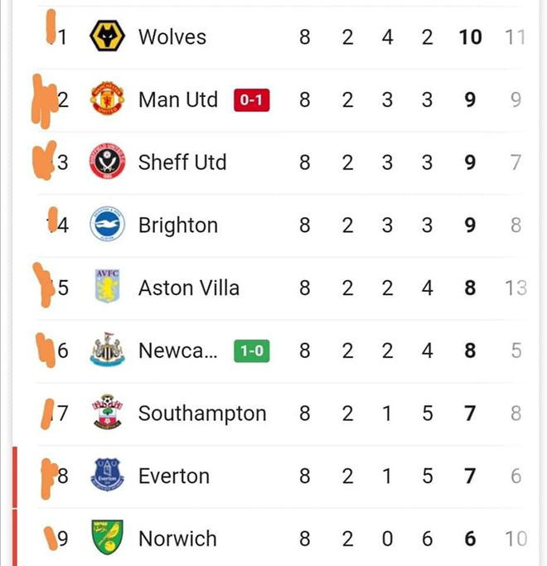Click the Man Utd club crest
This screenshot has width=547, height=566.
click(107, 99)
